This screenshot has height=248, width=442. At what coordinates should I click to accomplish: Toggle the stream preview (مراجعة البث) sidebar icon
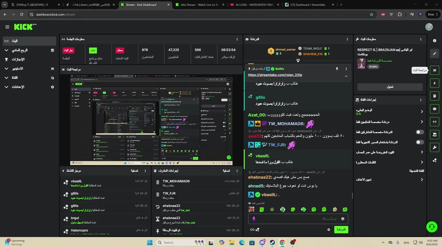pyautogui.click(x=434, y=70)
